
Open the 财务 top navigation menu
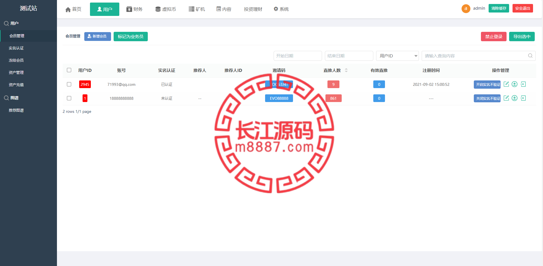tap(134, 9)
